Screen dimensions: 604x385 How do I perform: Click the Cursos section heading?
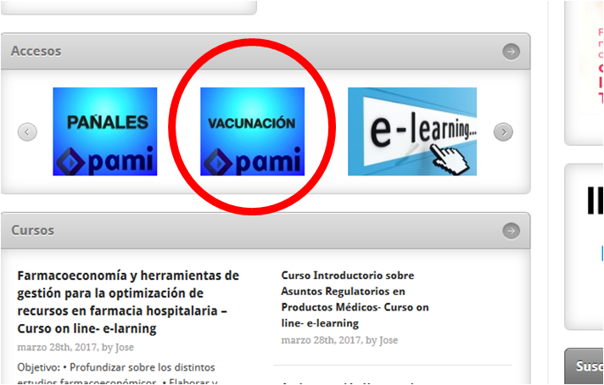[33, 230]
